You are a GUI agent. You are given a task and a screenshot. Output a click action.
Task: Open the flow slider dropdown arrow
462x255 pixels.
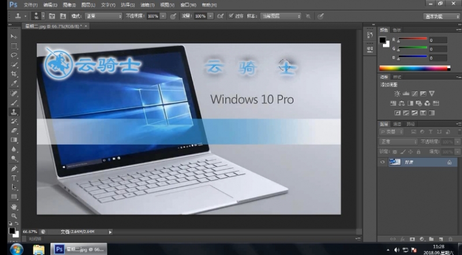pyautogui.click(x=210, y=16)
